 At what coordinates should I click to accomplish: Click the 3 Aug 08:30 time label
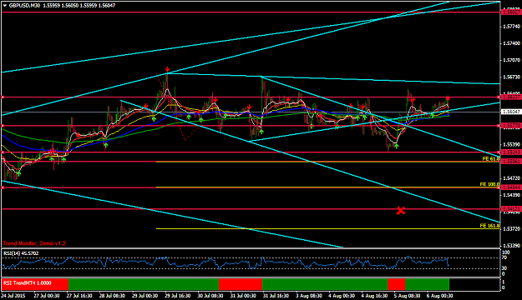pos(310,295)
